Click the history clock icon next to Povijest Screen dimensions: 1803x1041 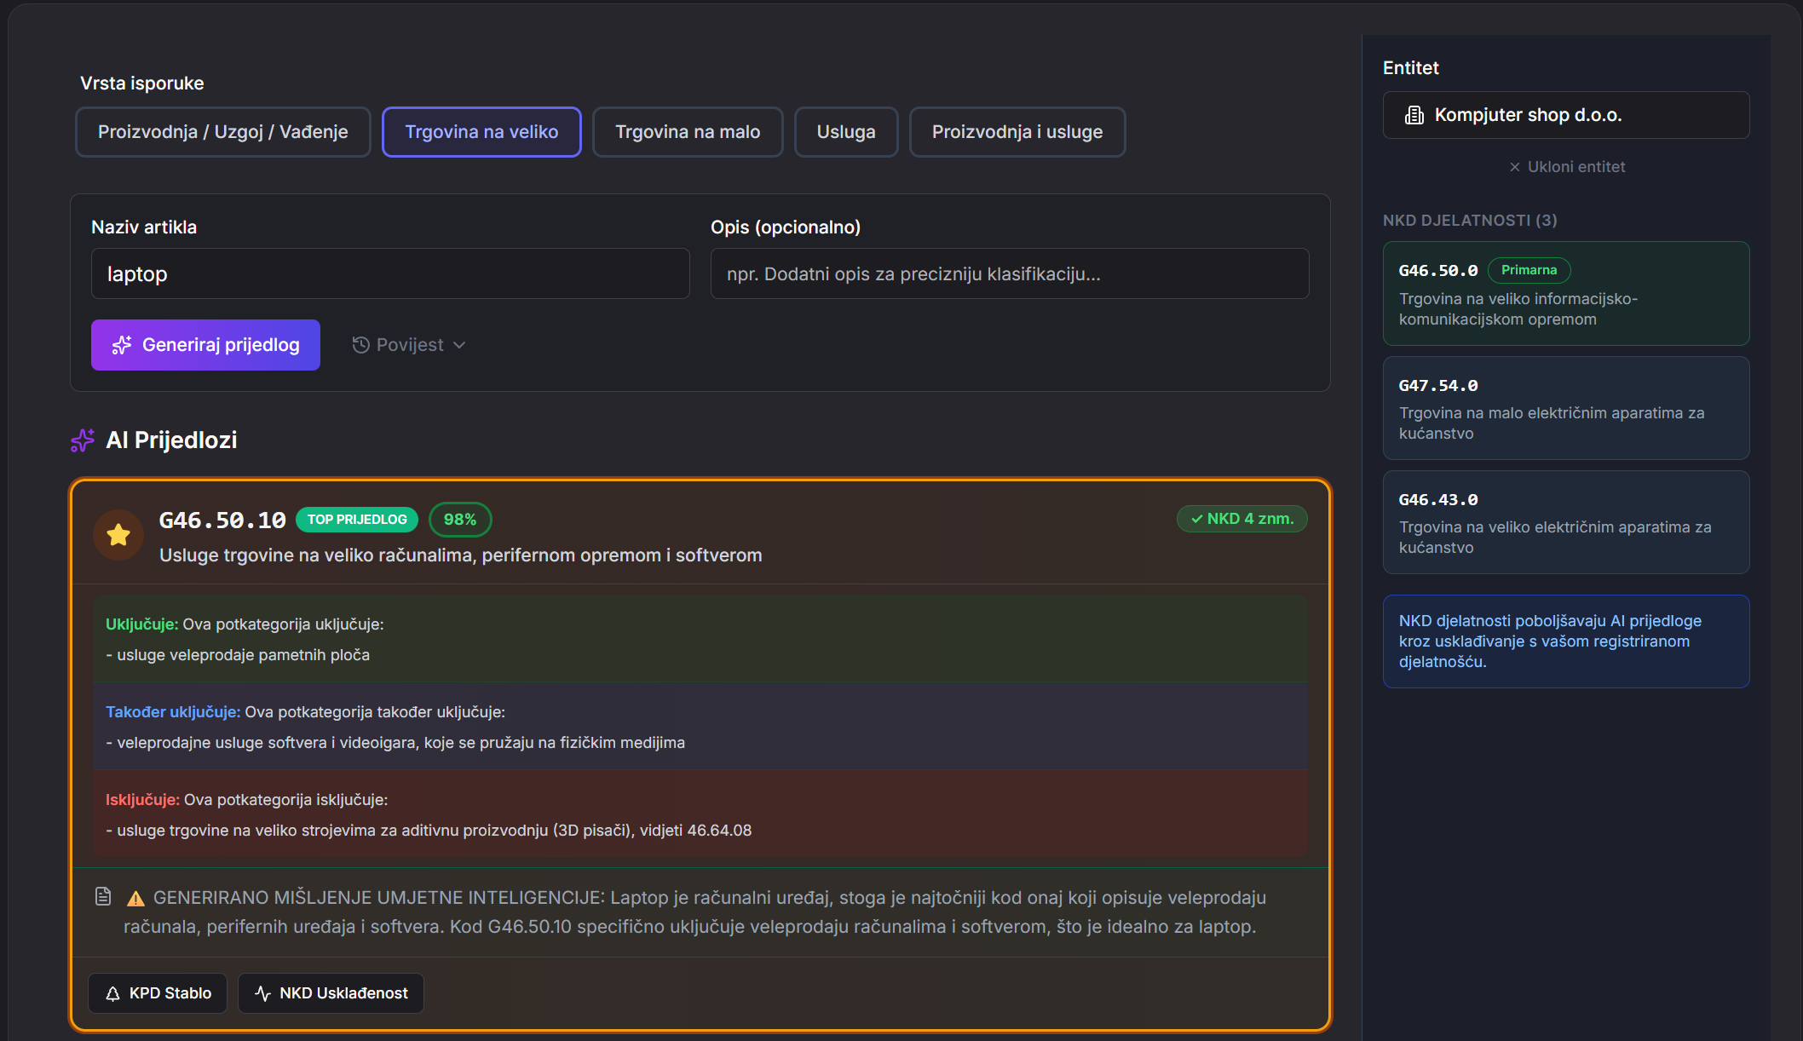click(360, 345)
